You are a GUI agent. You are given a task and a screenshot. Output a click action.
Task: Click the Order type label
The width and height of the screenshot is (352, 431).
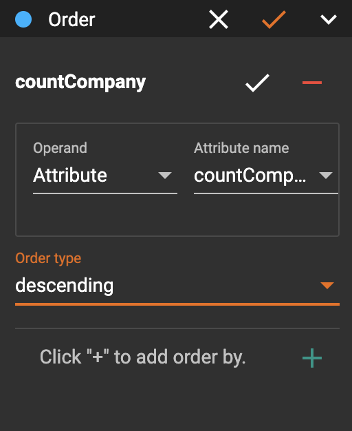point(48,258)
